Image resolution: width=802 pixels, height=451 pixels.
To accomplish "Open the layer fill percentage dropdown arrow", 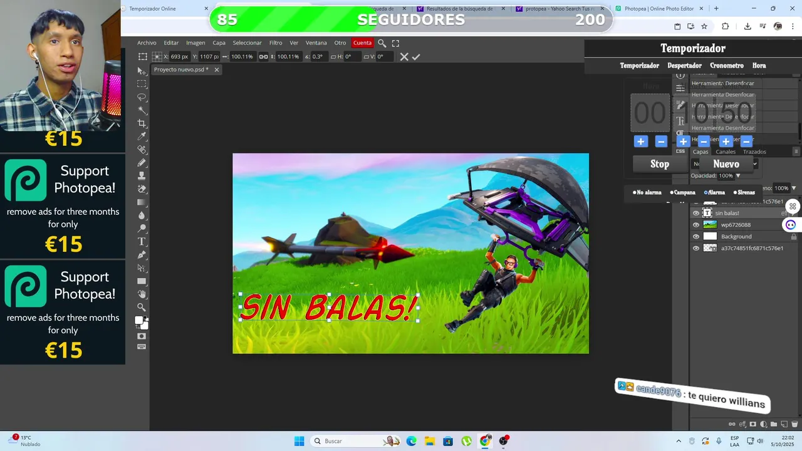I will click(x=794, y=188).
